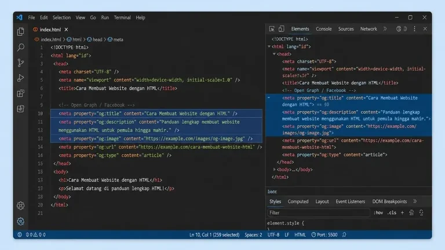Switch to the index.html editor tab
This screenshot has height=250, width=445.
50,30
